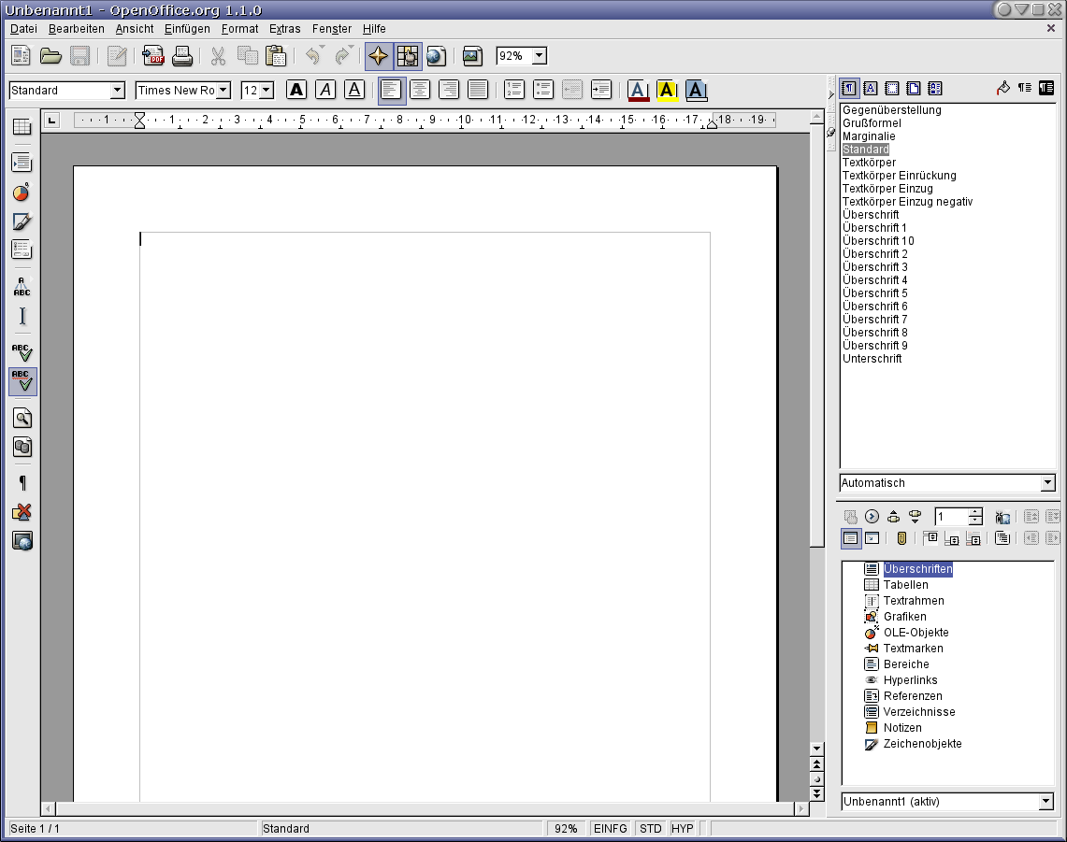
Task: Open the Automatisch style filter dropdown
Action: (x=1047, y=483)
